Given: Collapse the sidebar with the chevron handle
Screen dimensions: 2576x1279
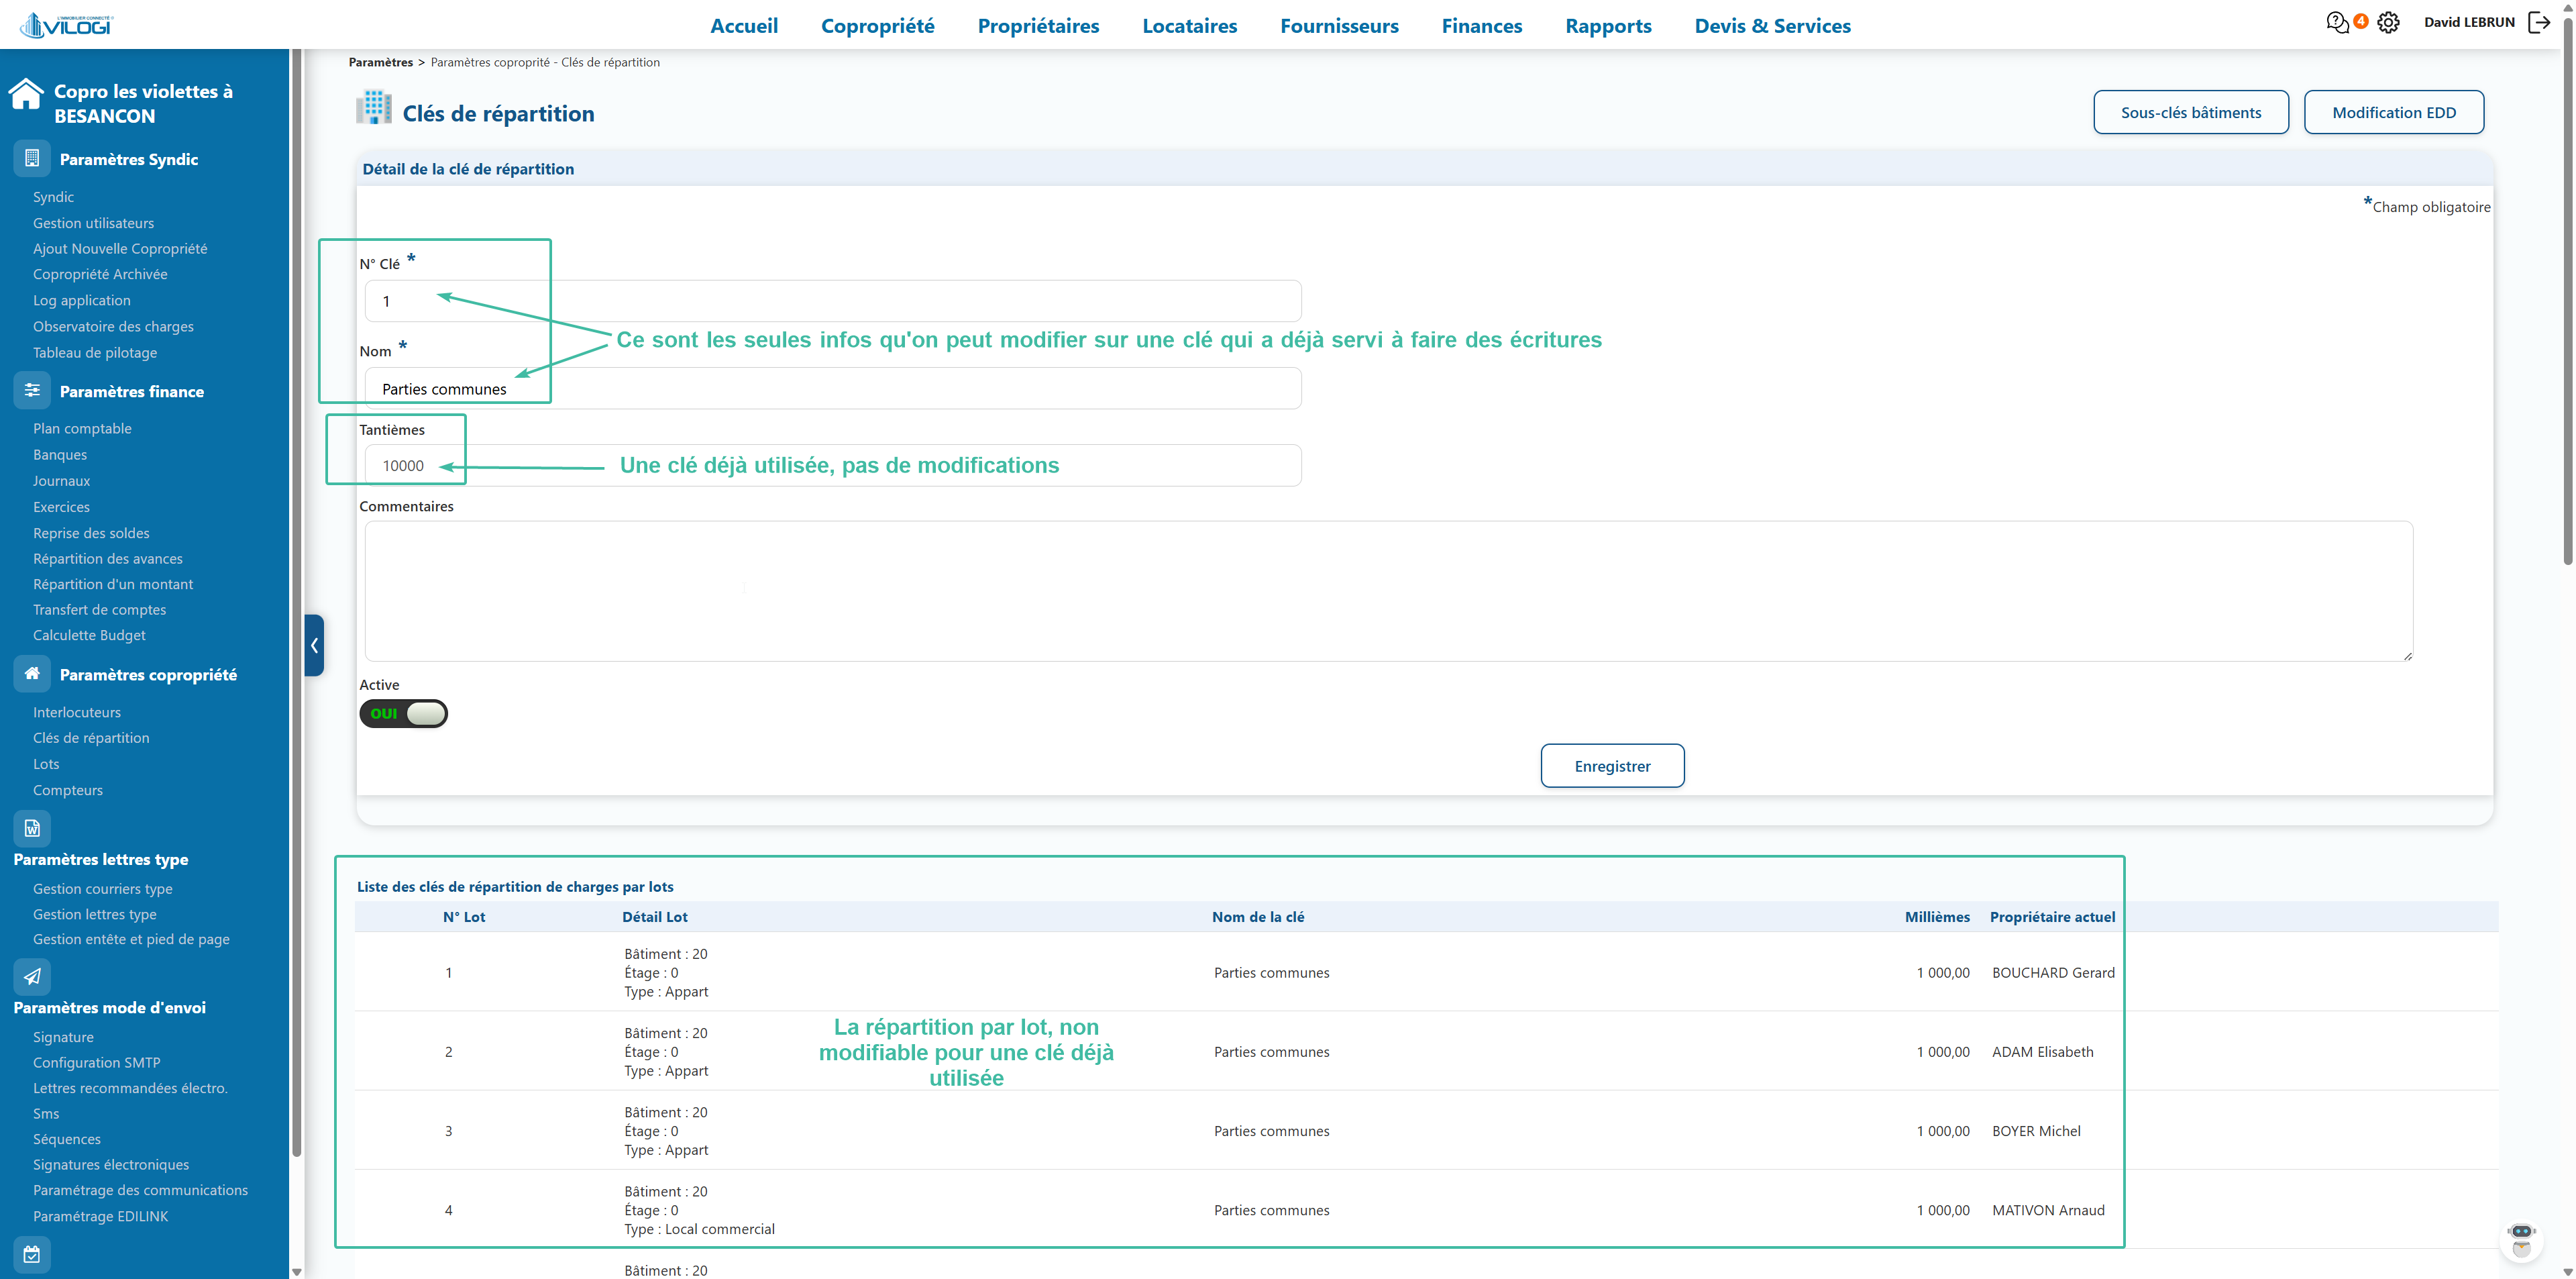Looking at the screenshot, I should click(314, 645).
